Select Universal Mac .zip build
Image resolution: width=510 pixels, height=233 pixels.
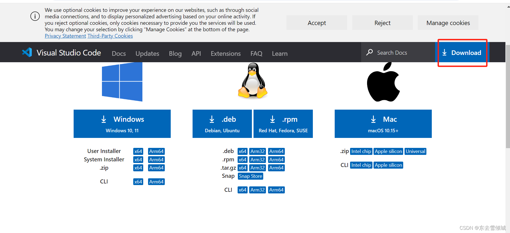coord(416,151)
